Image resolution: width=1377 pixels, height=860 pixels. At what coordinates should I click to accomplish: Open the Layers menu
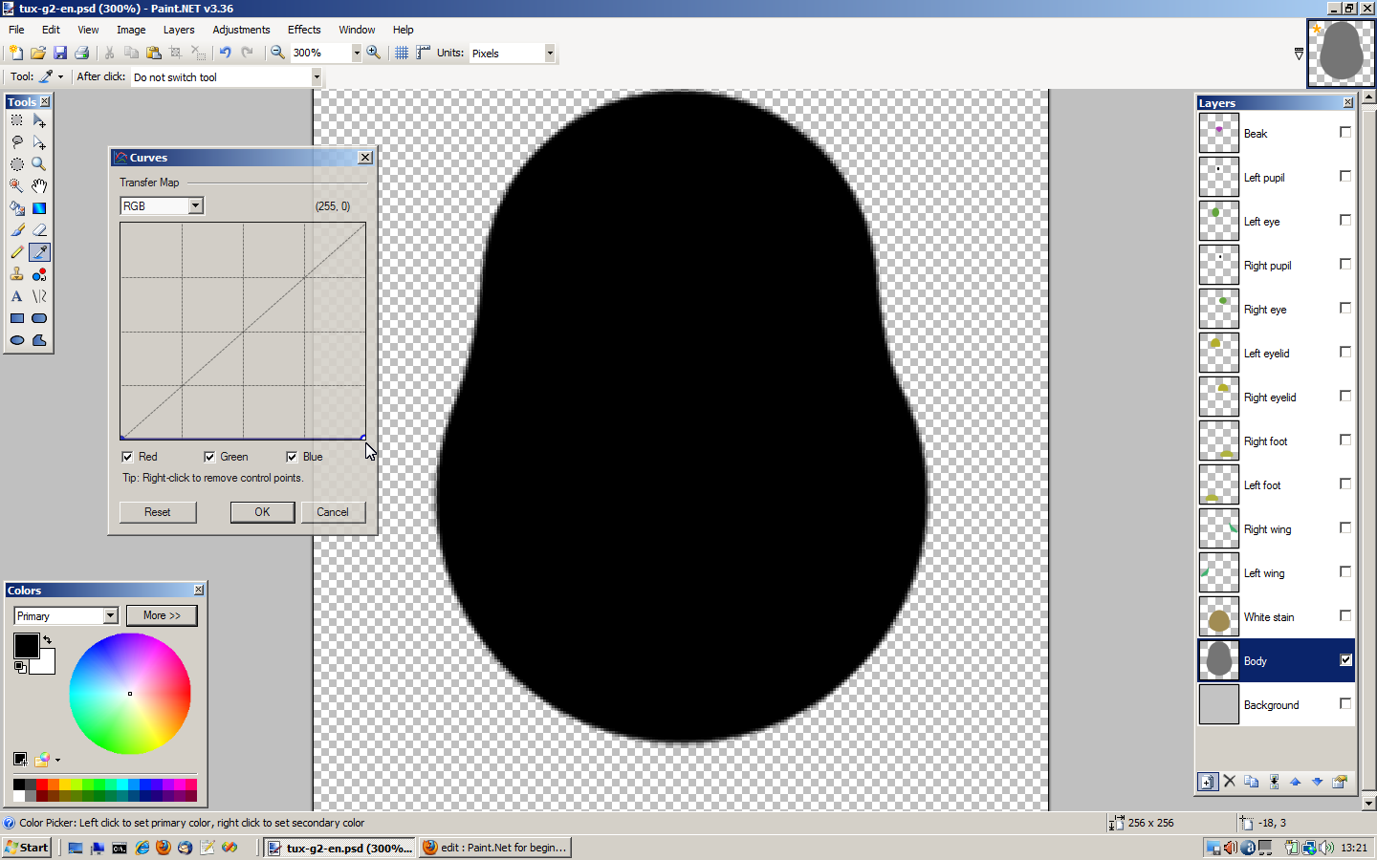pyautogui.click(x=178, y=30)
